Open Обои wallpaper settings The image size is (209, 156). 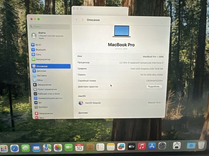(x=38, y=80)
